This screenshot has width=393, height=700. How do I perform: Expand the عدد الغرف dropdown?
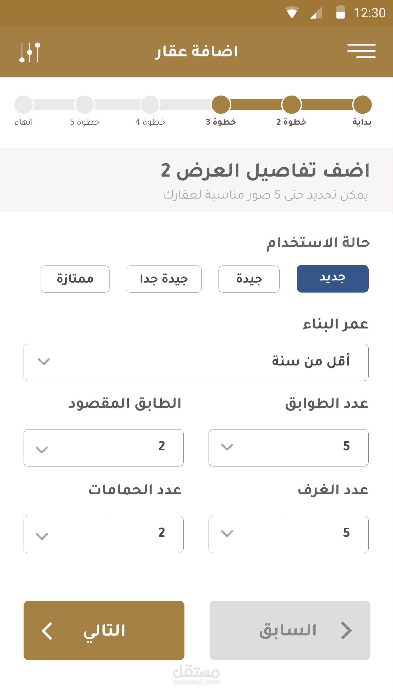tap(288, 534)
